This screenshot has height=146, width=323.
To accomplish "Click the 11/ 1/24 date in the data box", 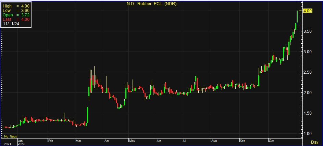I will click(x=11, y=24).
